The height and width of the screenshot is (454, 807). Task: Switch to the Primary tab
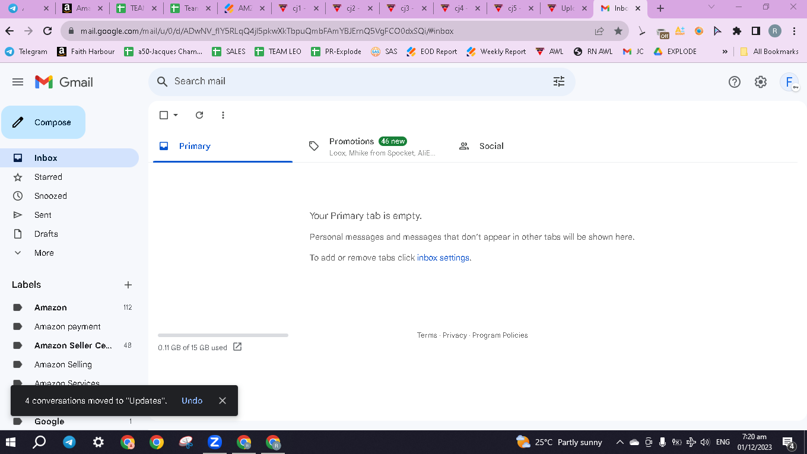pos(223,146)
